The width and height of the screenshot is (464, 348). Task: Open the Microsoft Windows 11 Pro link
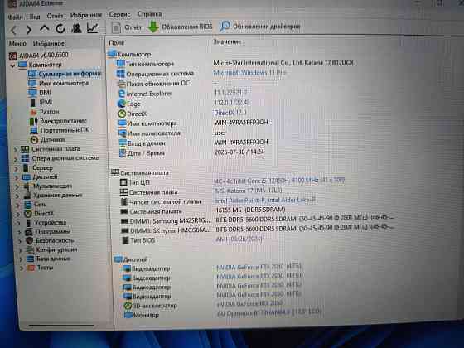coord(249,73)
